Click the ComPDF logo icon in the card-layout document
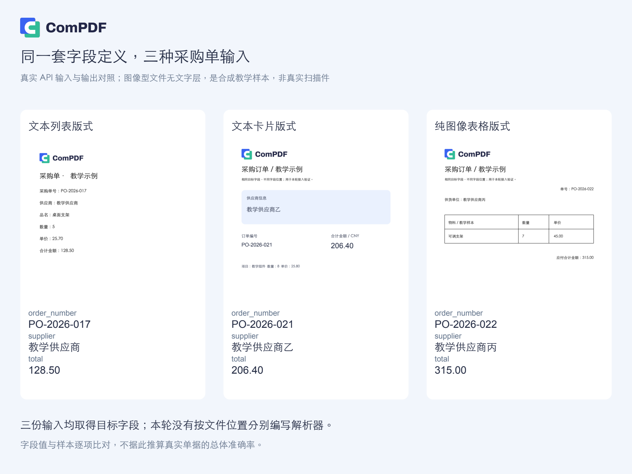Viewport: 632px width, 474px height. pos(247,154)
